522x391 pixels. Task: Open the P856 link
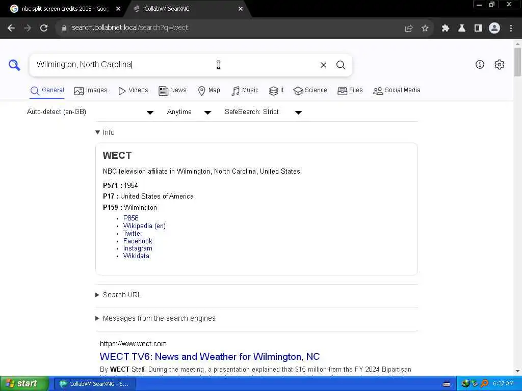pos(131,218)
